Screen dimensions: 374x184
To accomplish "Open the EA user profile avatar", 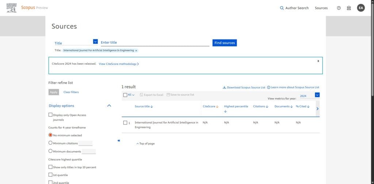I will pos(361,8).
